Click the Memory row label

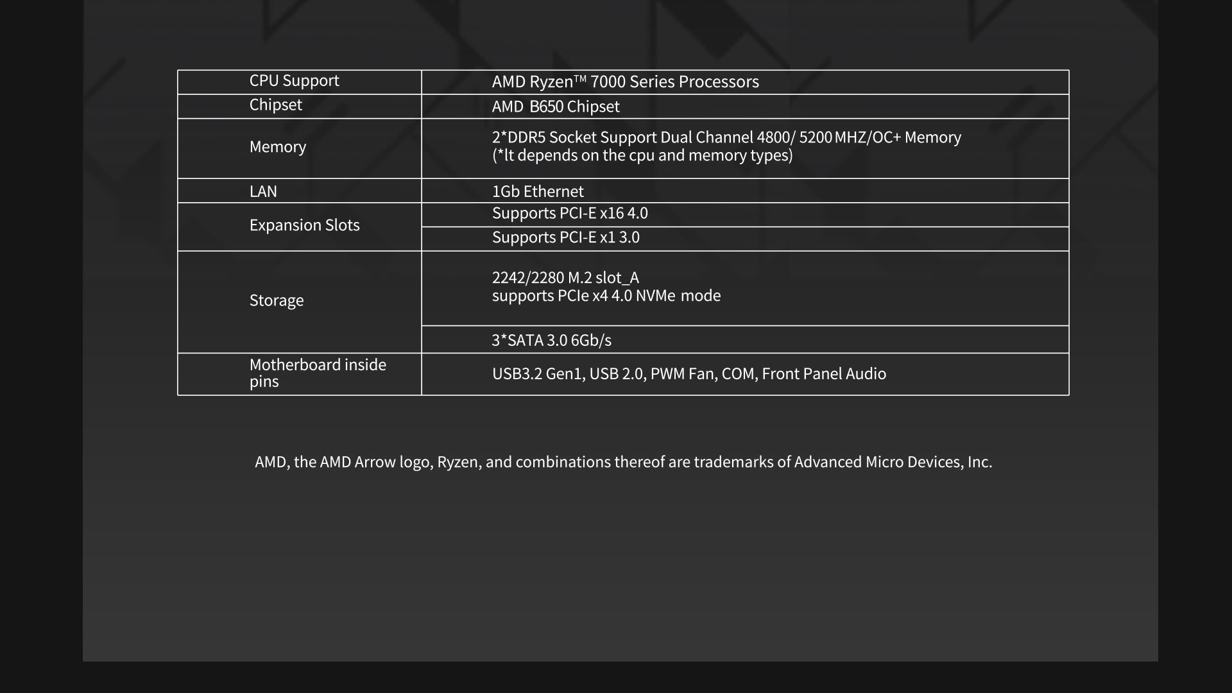click(x=278, y=147)
